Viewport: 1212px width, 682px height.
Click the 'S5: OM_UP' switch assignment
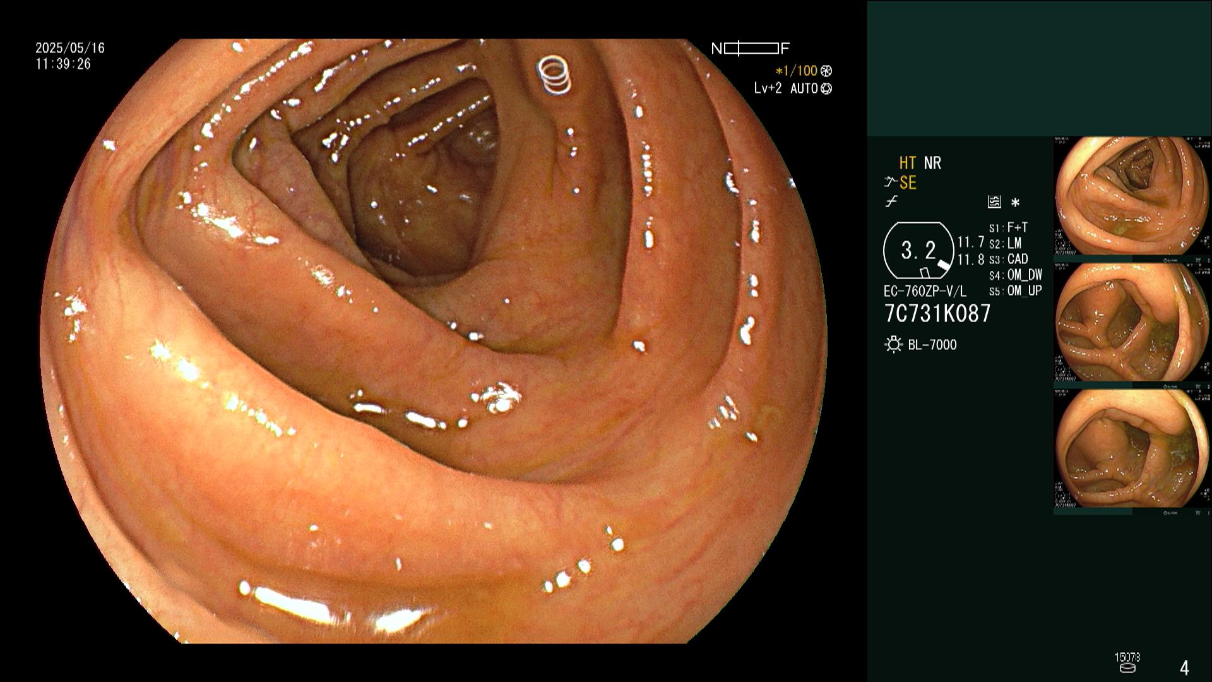pyautogui.click(x=1015, y=290)
